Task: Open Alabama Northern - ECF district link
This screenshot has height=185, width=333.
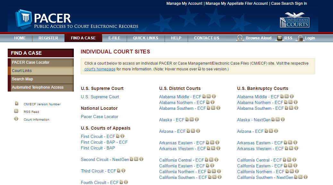Action: click(182, 102)
